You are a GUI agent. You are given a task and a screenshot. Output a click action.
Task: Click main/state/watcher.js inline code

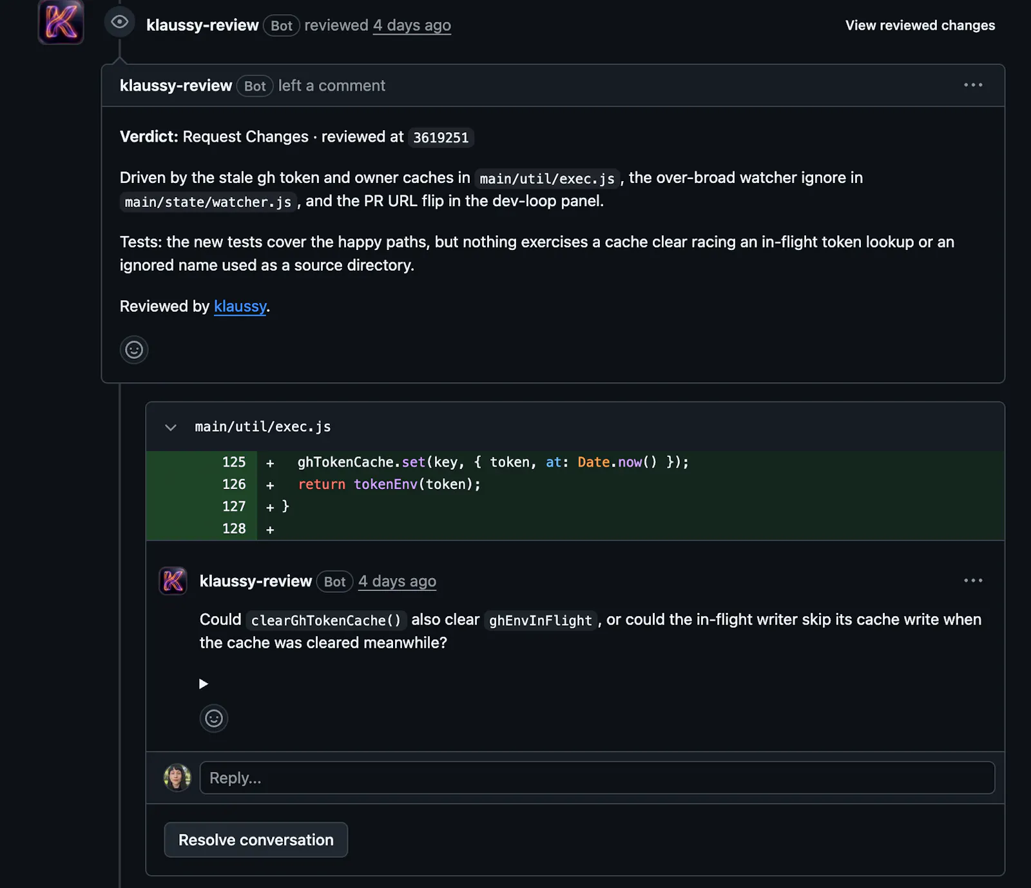tap(208, 202)
